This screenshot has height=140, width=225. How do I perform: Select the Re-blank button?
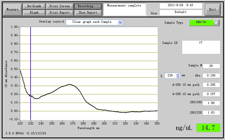(x=34, y=6)
